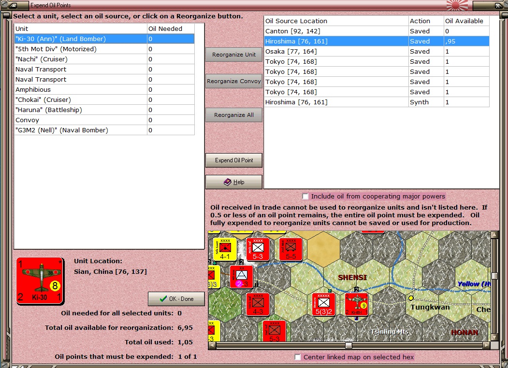Click the Ki-30 unit counter image
This screenshot has height=368, width=508.
tap(40, 281)
